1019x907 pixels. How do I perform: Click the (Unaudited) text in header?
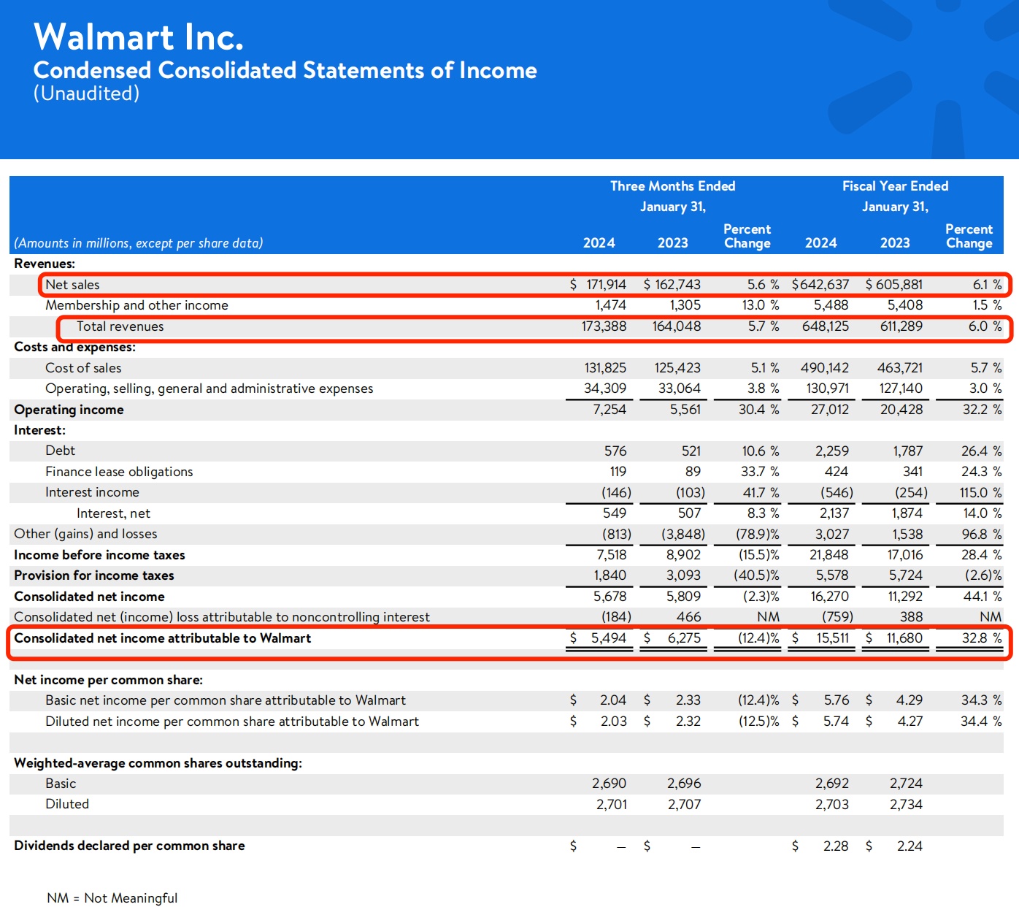point(86,93)
